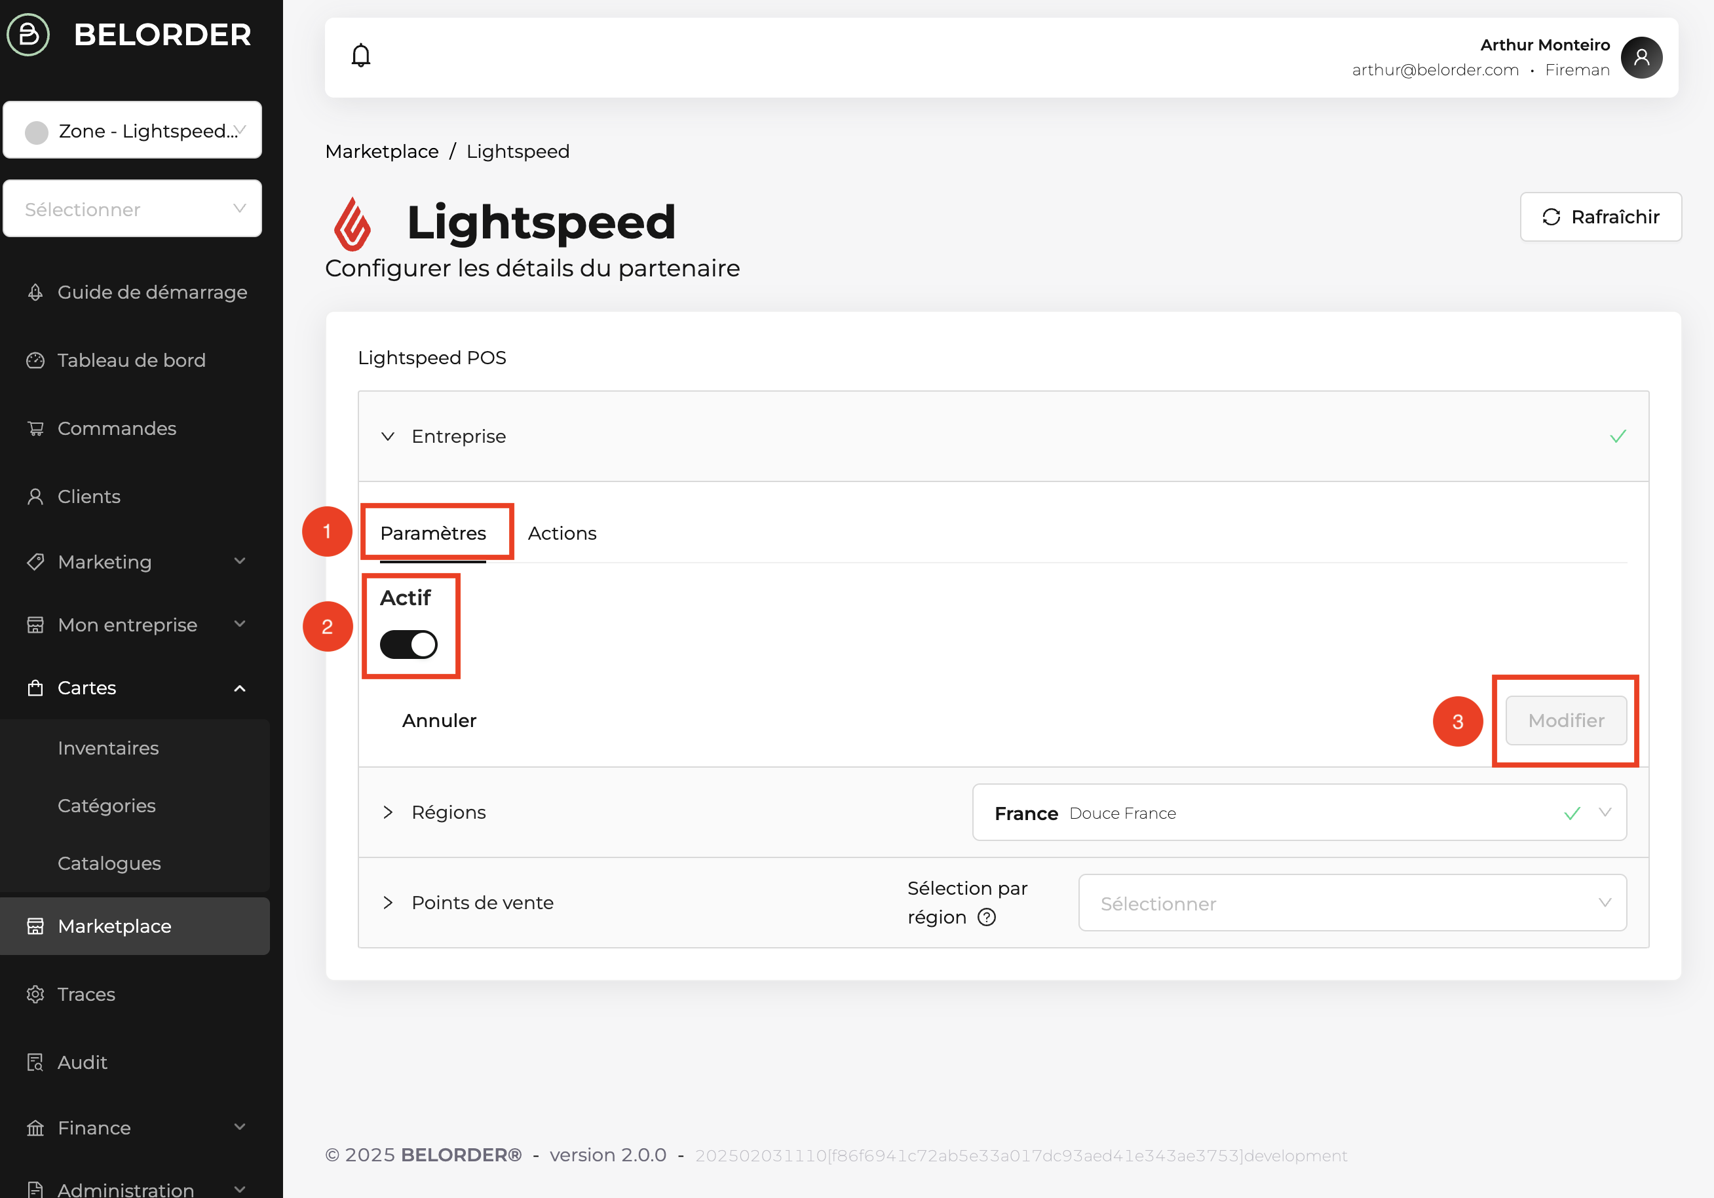
Task: Open the user avatar menu
Action: (x=1641, y=58)
